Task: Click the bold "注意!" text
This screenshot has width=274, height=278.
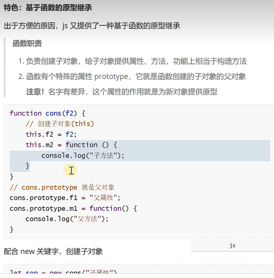Action: (35, 92)
